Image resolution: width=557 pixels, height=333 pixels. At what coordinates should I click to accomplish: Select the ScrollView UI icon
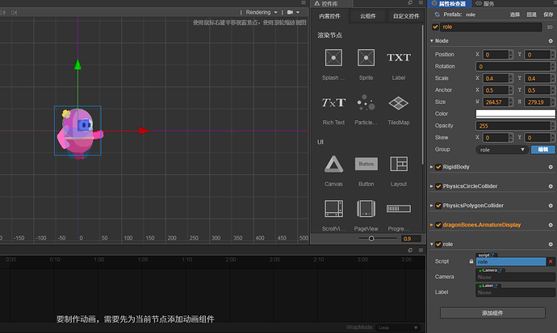(x=333, y=209)
